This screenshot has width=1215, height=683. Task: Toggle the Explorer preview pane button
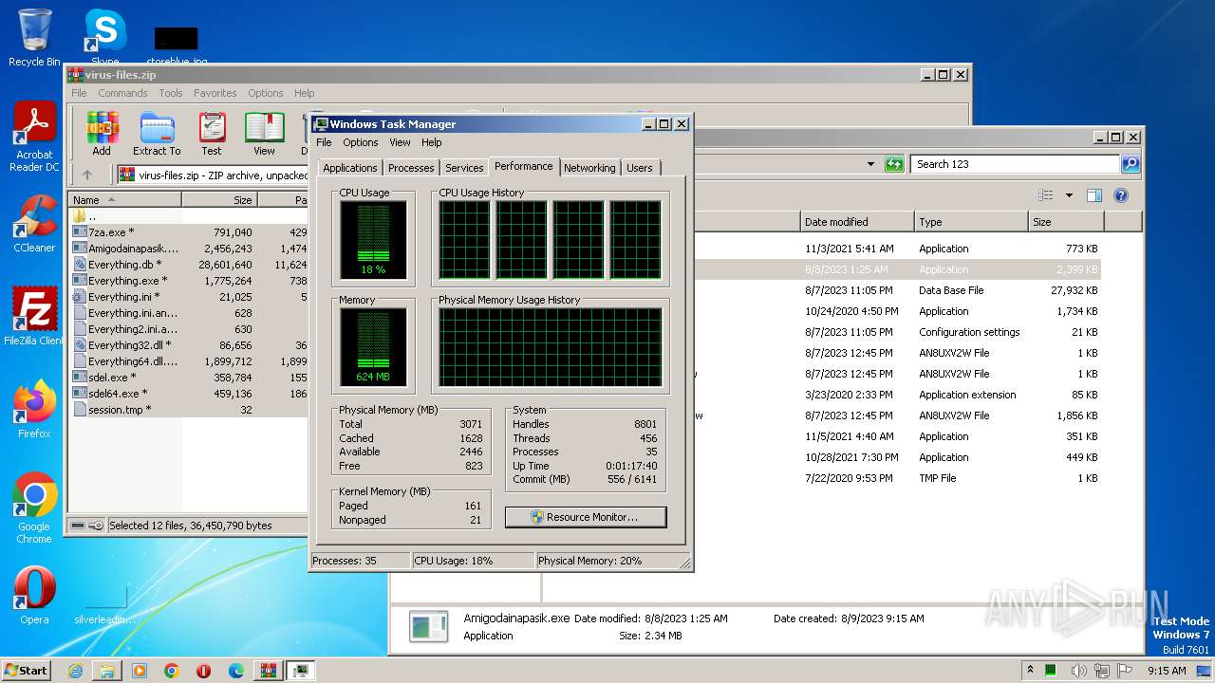click(1094, 195)
